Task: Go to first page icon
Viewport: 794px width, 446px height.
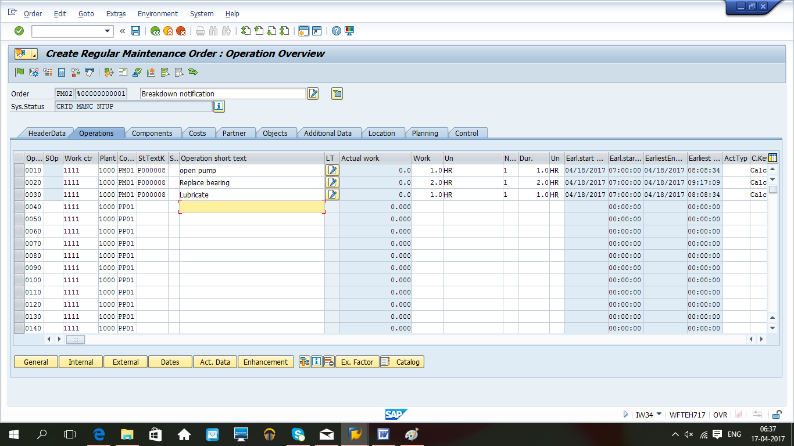Action: [246, 31]
